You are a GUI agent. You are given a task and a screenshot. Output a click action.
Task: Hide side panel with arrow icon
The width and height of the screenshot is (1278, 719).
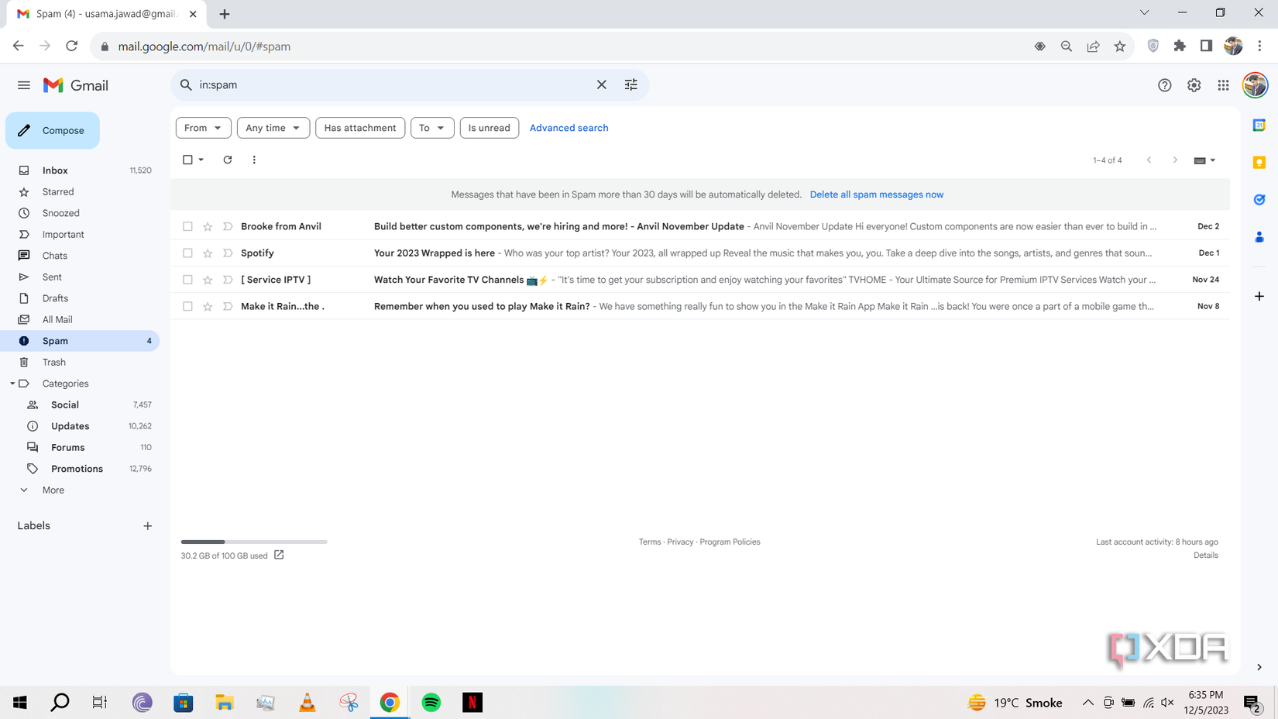pyautogui.click(x=1259, y=667)
